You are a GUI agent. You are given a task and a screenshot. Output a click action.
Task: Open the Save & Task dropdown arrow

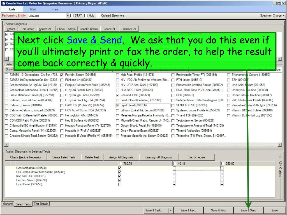coord(171,211)
